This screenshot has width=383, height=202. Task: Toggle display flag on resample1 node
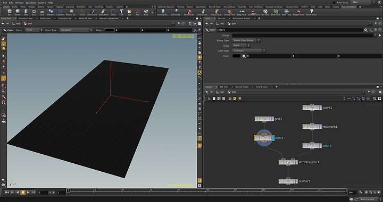pos(320,127)
